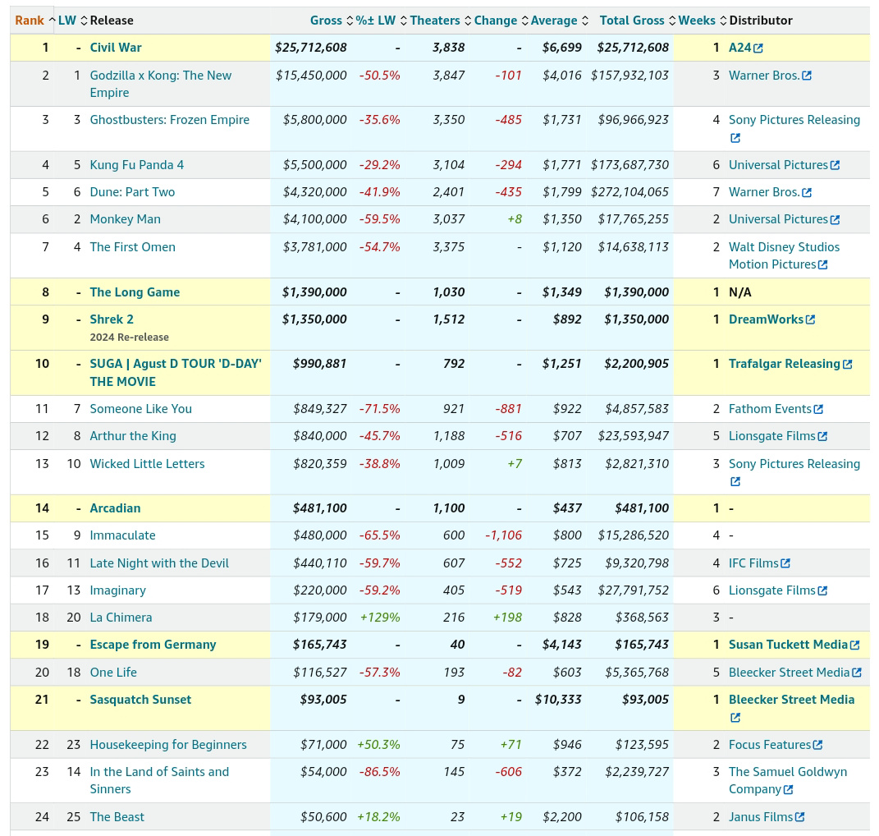Click the Sasquatch Sunset title link
Screen dimensions: 879x836
pos(140,700)
